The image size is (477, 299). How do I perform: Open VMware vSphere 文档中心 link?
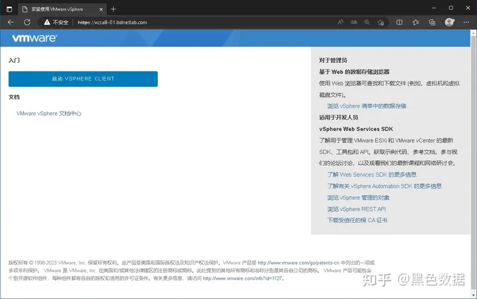[x=48, y=113]
